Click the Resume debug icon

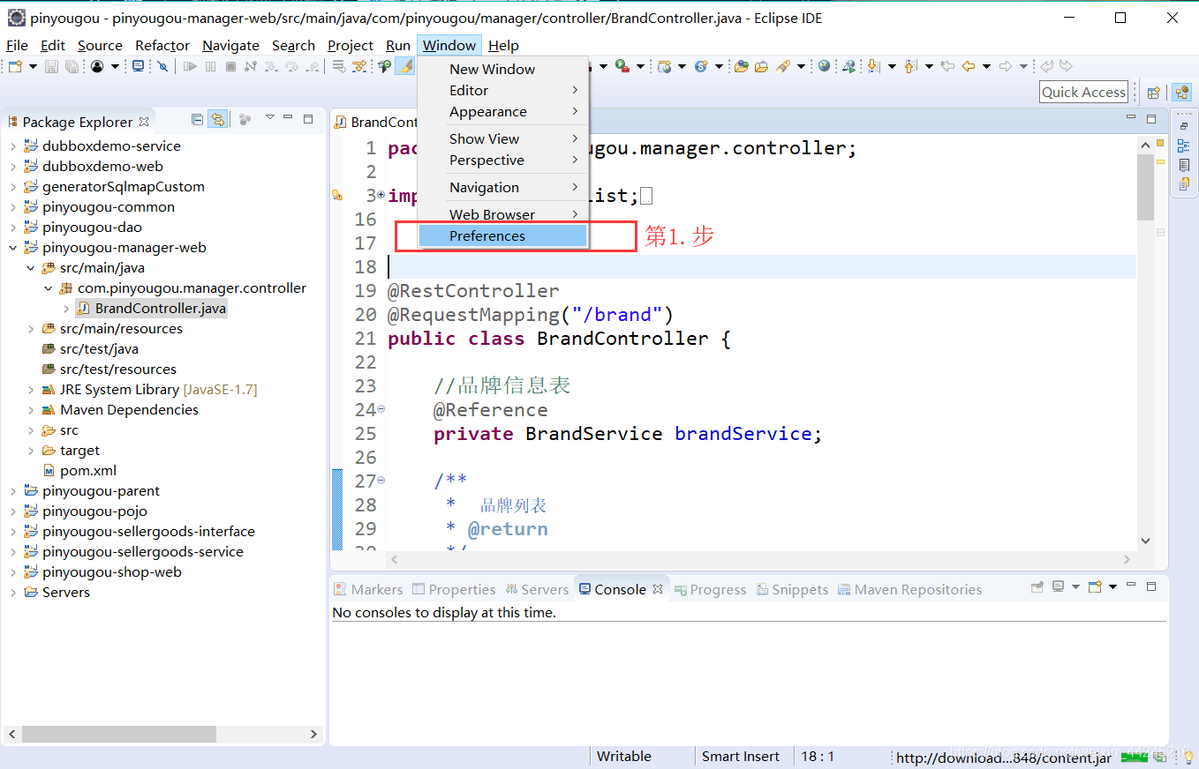pos(190,66)
